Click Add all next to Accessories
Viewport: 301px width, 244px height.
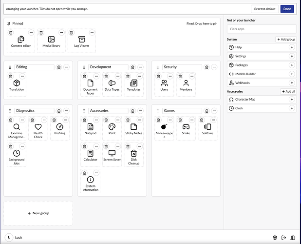(288, 92)
